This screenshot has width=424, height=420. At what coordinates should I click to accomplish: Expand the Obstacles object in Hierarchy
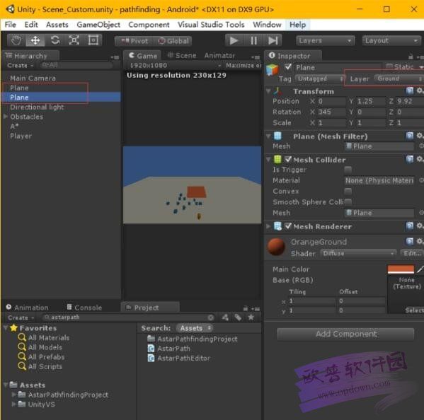coord(6,117)
